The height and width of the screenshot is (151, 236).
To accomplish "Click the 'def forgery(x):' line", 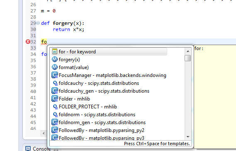I will point(63,23).
